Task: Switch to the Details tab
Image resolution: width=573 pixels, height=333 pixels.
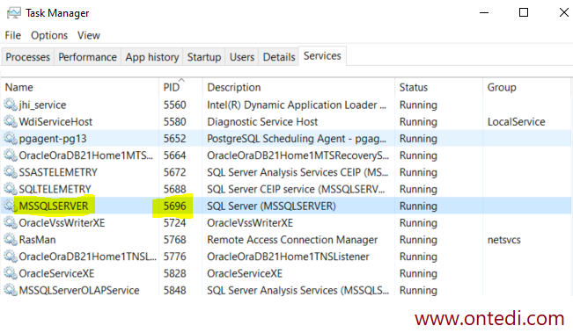Action: coord(279,57)
